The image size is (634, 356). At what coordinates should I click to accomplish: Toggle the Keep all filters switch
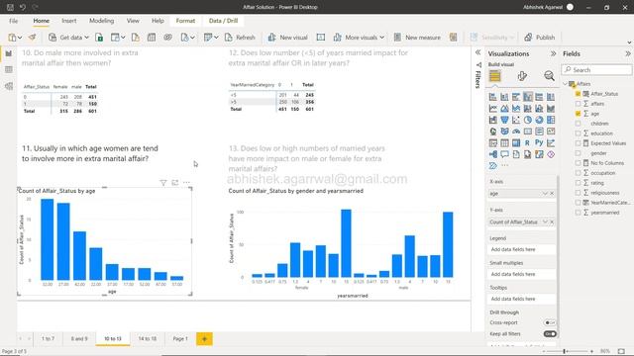pyautogui.click(x=550, y=334)
